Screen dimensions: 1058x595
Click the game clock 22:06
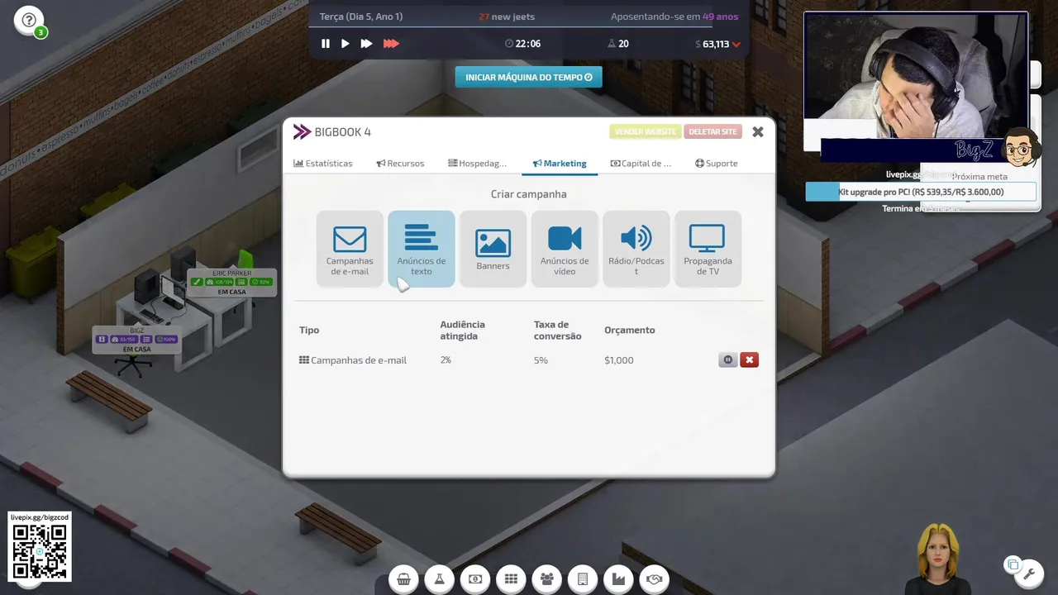(522, 44)
